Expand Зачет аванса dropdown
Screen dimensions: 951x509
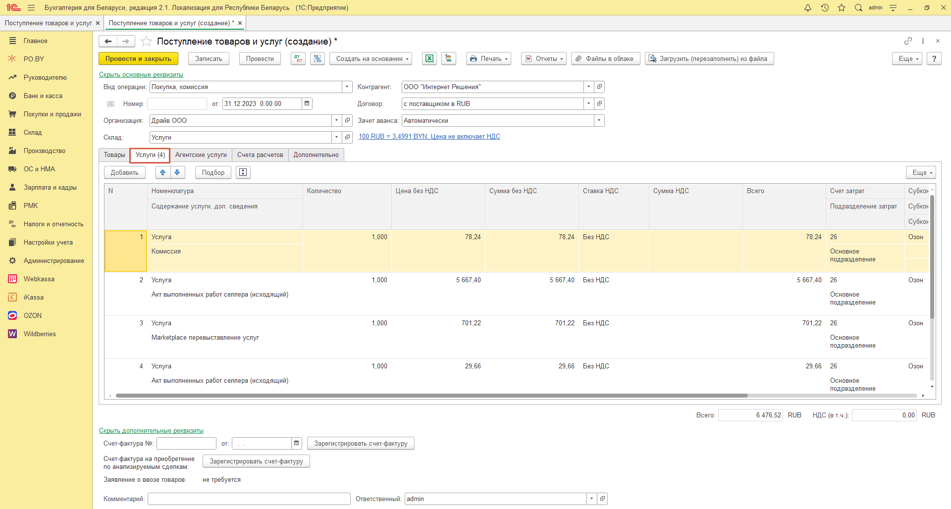click(x=599, y=120)
